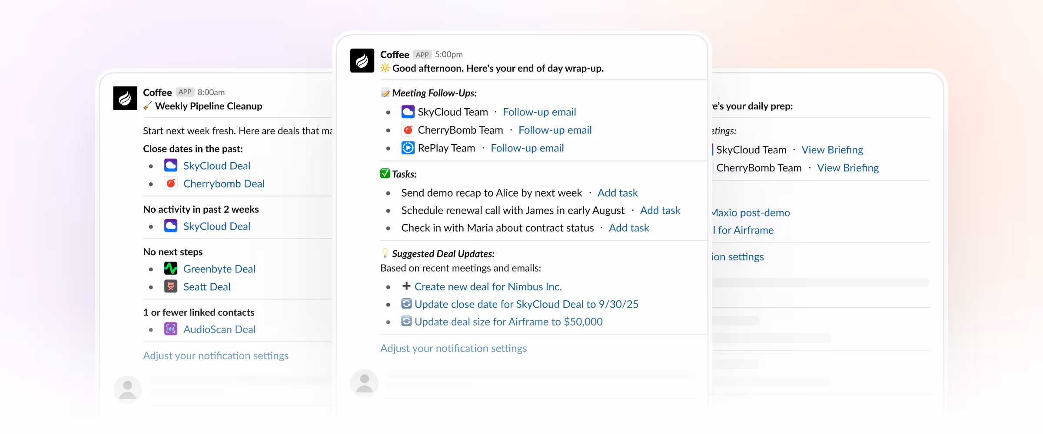Click refresh icon before Update deal size for Airframe

(x=406, y=321)
